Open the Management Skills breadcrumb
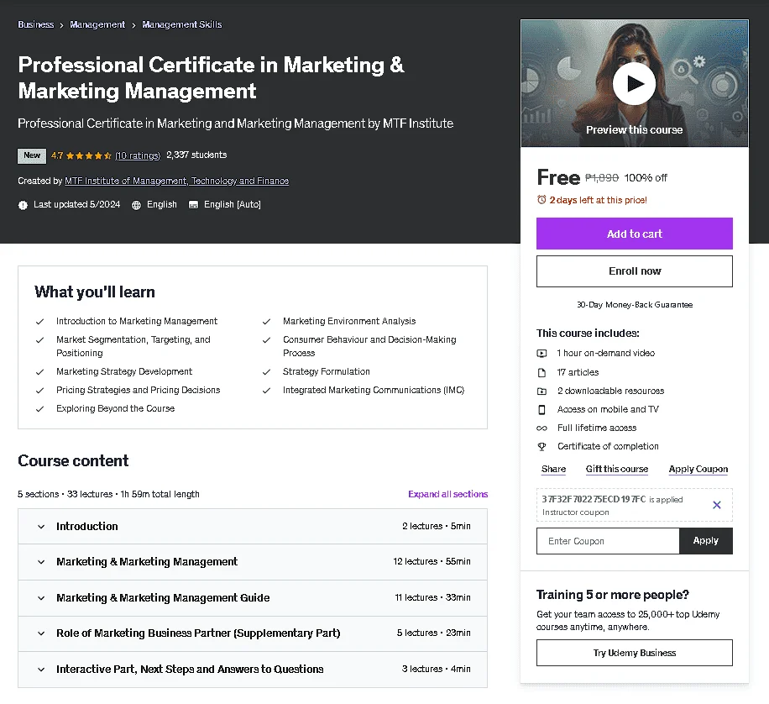 (x=182, y=24)
